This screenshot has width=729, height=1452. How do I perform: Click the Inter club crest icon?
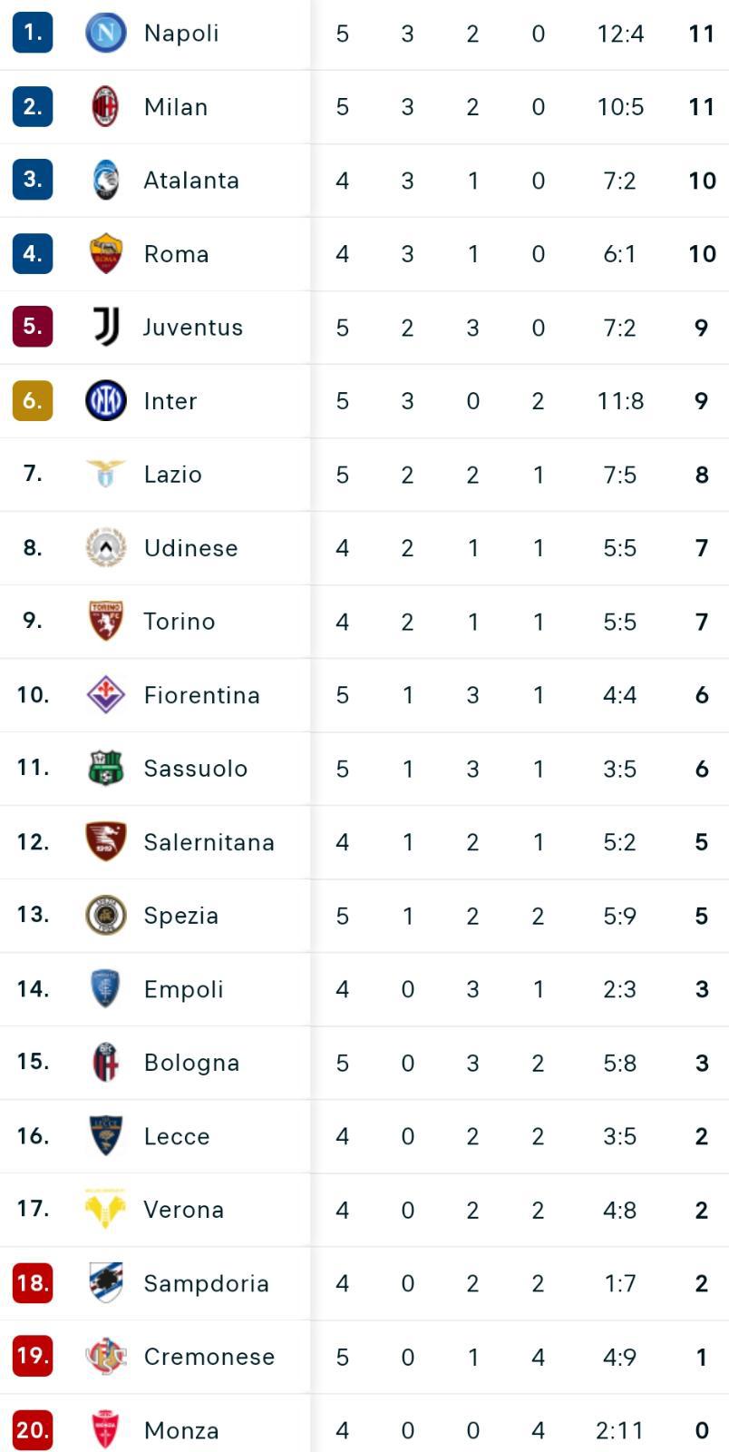click(x=105, y=401)
